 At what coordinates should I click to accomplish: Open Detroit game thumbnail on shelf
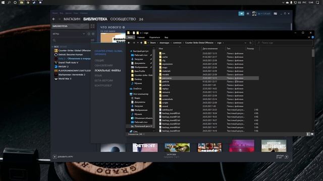(x=145, y=147)
